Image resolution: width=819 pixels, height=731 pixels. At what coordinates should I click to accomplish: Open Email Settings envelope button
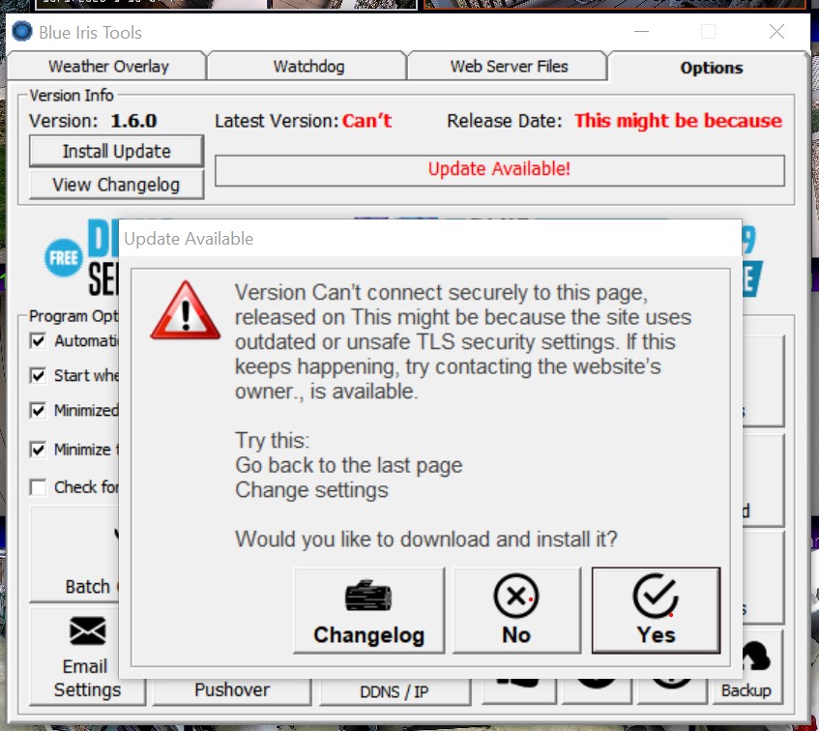(x=87, y=657)
